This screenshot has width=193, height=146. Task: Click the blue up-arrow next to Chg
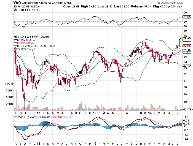coord(181,7)
